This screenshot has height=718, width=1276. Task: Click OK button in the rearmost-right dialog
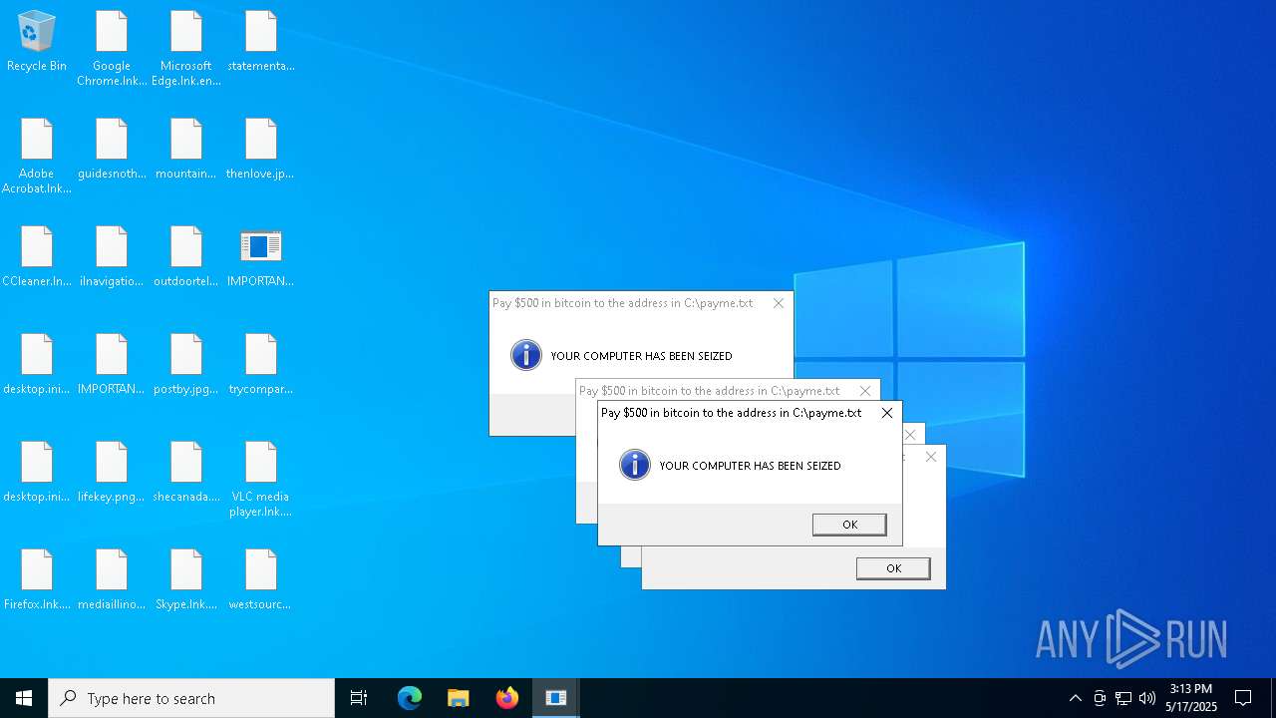(893, 568)
